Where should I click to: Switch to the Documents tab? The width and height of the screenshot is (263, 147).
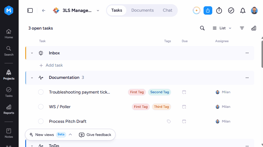(x=142, y=10)
